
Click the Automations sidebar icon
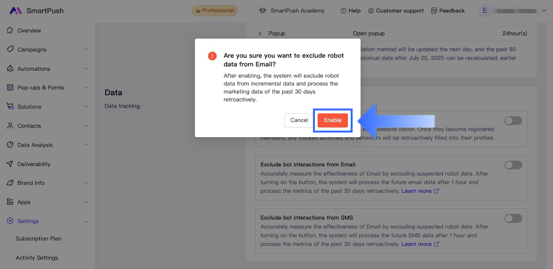tap(10, 68)
